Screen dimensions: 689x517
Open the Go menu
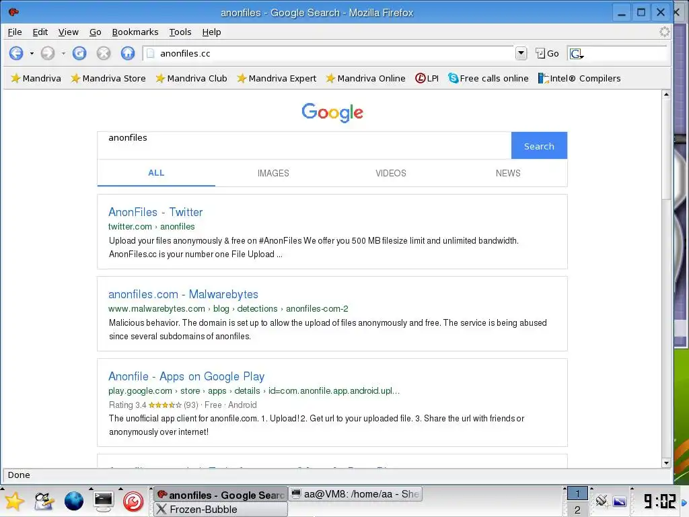(x=95, y=32)
